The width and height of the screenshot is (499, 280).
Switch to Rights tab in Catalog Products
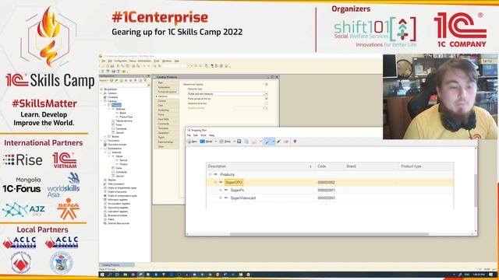coord(167,138)
